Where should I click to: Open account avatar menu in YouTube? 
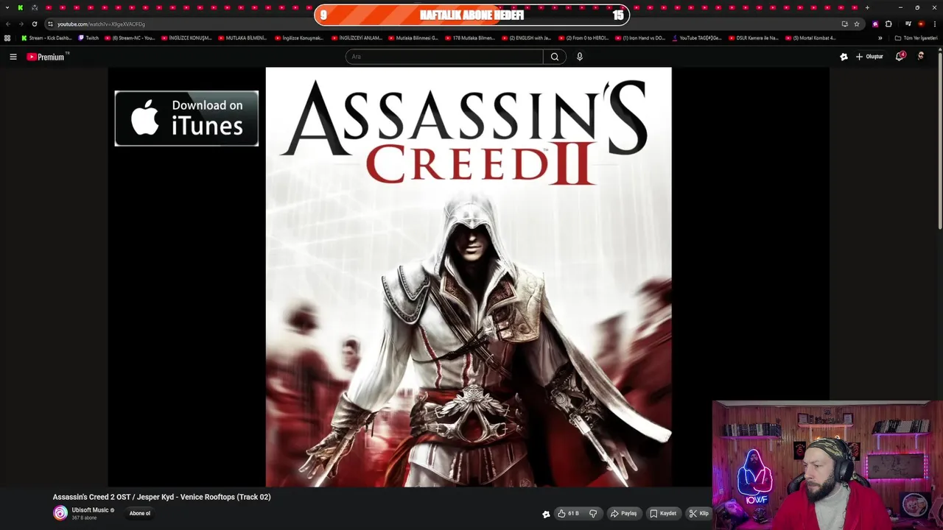coord(921,57)
